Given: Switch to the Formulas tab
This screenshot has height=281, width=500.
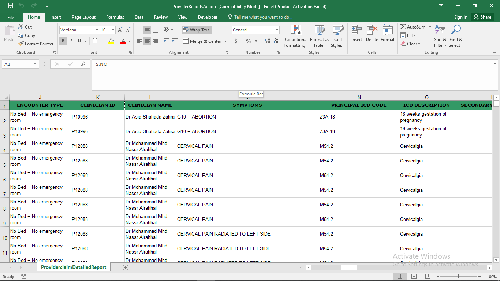Looking at the screenshot, I should pyautogui.click(x=115, y=17).
